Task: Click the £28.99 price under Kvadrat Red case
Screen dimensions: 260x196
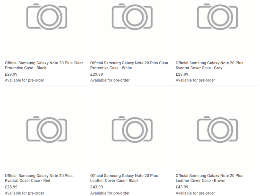Action: coord(11,187)
